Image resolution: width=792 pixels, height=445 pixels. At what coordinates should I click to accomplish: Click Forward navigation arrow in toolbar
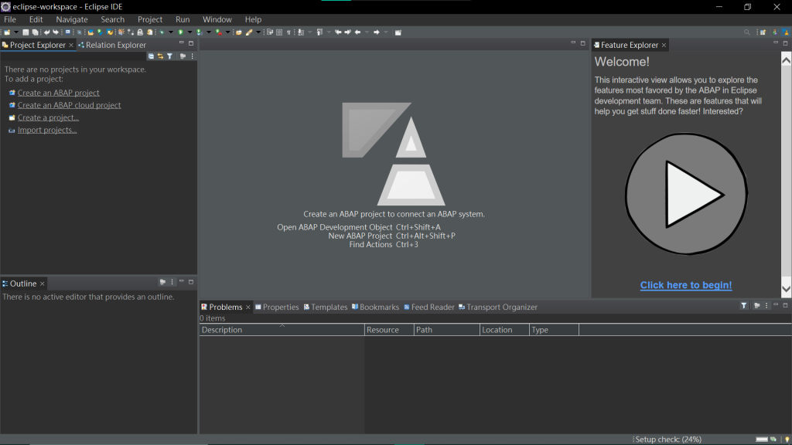tap(377, 32)
